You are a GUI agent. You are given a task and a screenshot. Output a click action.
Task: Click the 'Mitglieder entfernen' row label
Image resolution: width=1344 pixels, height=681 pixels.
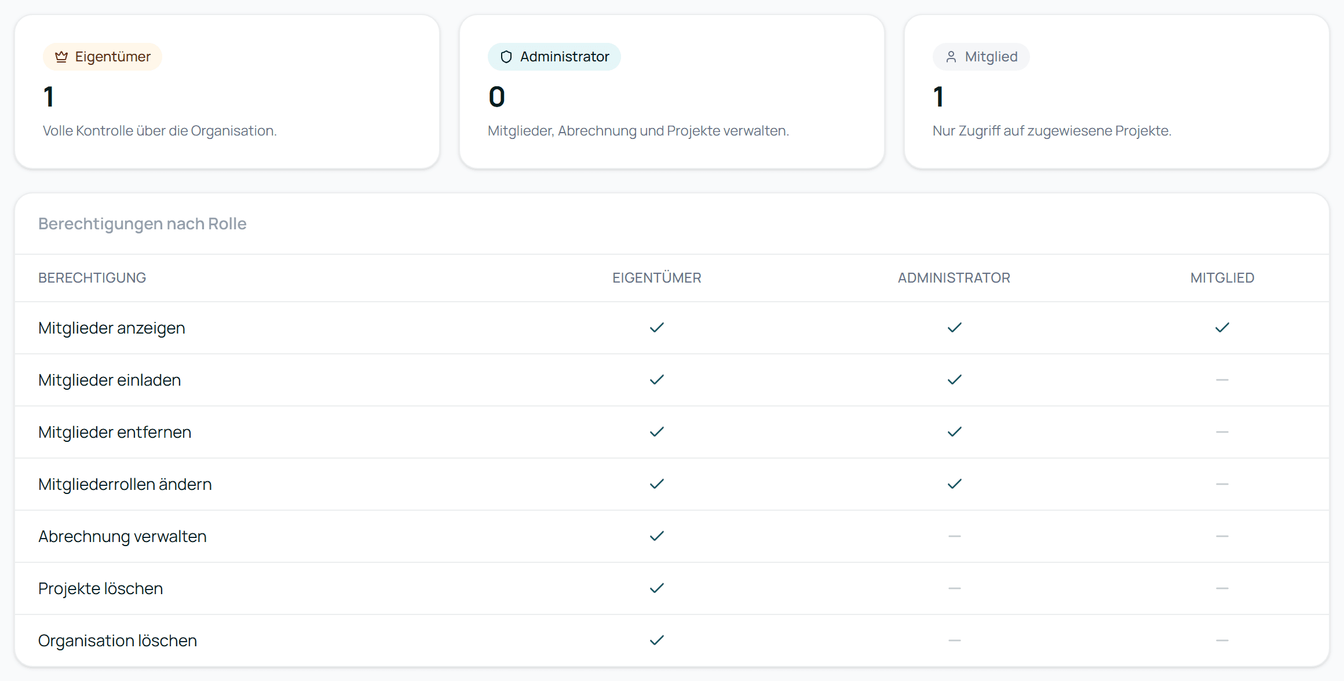tap(115, 432)
